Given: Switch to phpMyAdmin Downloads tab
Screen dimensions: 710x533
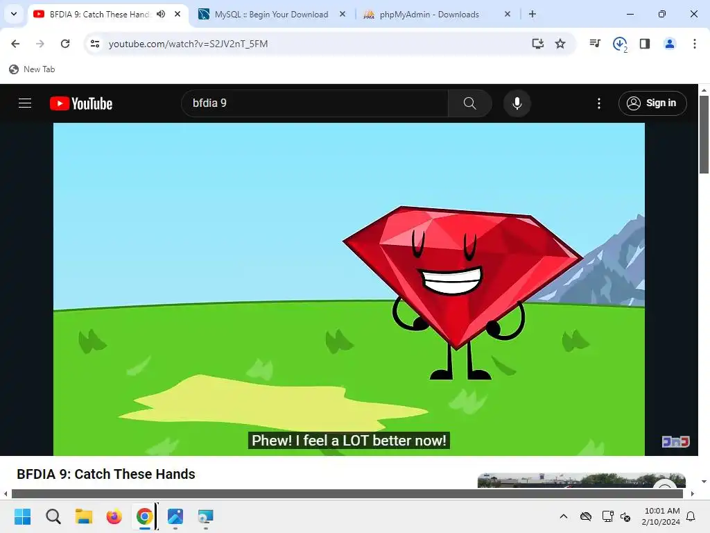Looking at the screenshot, I should (x=429, y=15).
